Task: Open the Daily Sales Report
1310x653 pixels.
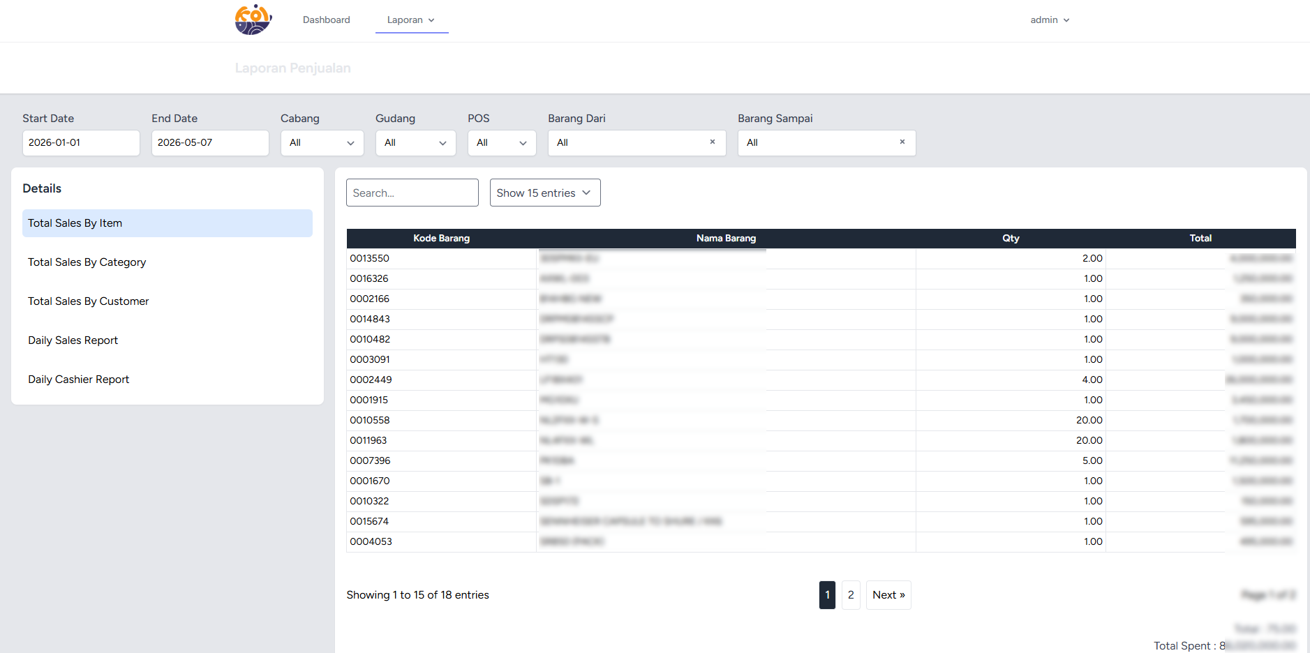Action: 168,340
